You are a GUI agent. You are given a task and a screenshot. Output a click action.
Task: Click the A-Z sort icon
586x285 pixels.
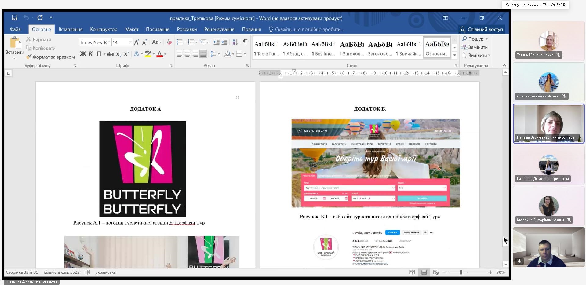click(235, 42)
